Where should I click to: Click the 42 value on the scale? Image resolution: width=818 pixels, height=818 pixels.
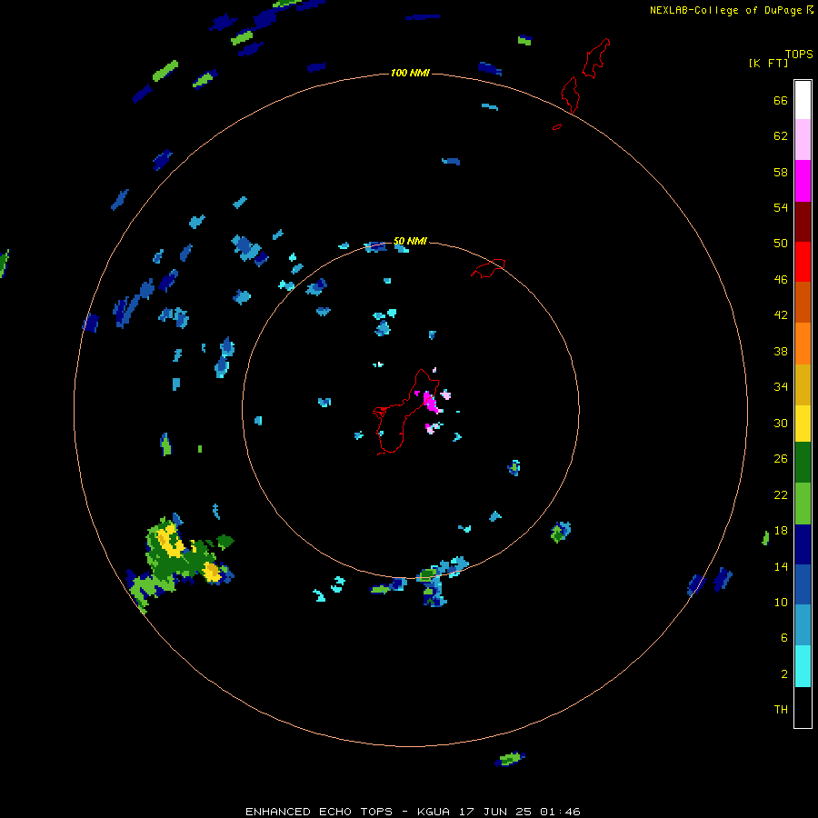781,315
